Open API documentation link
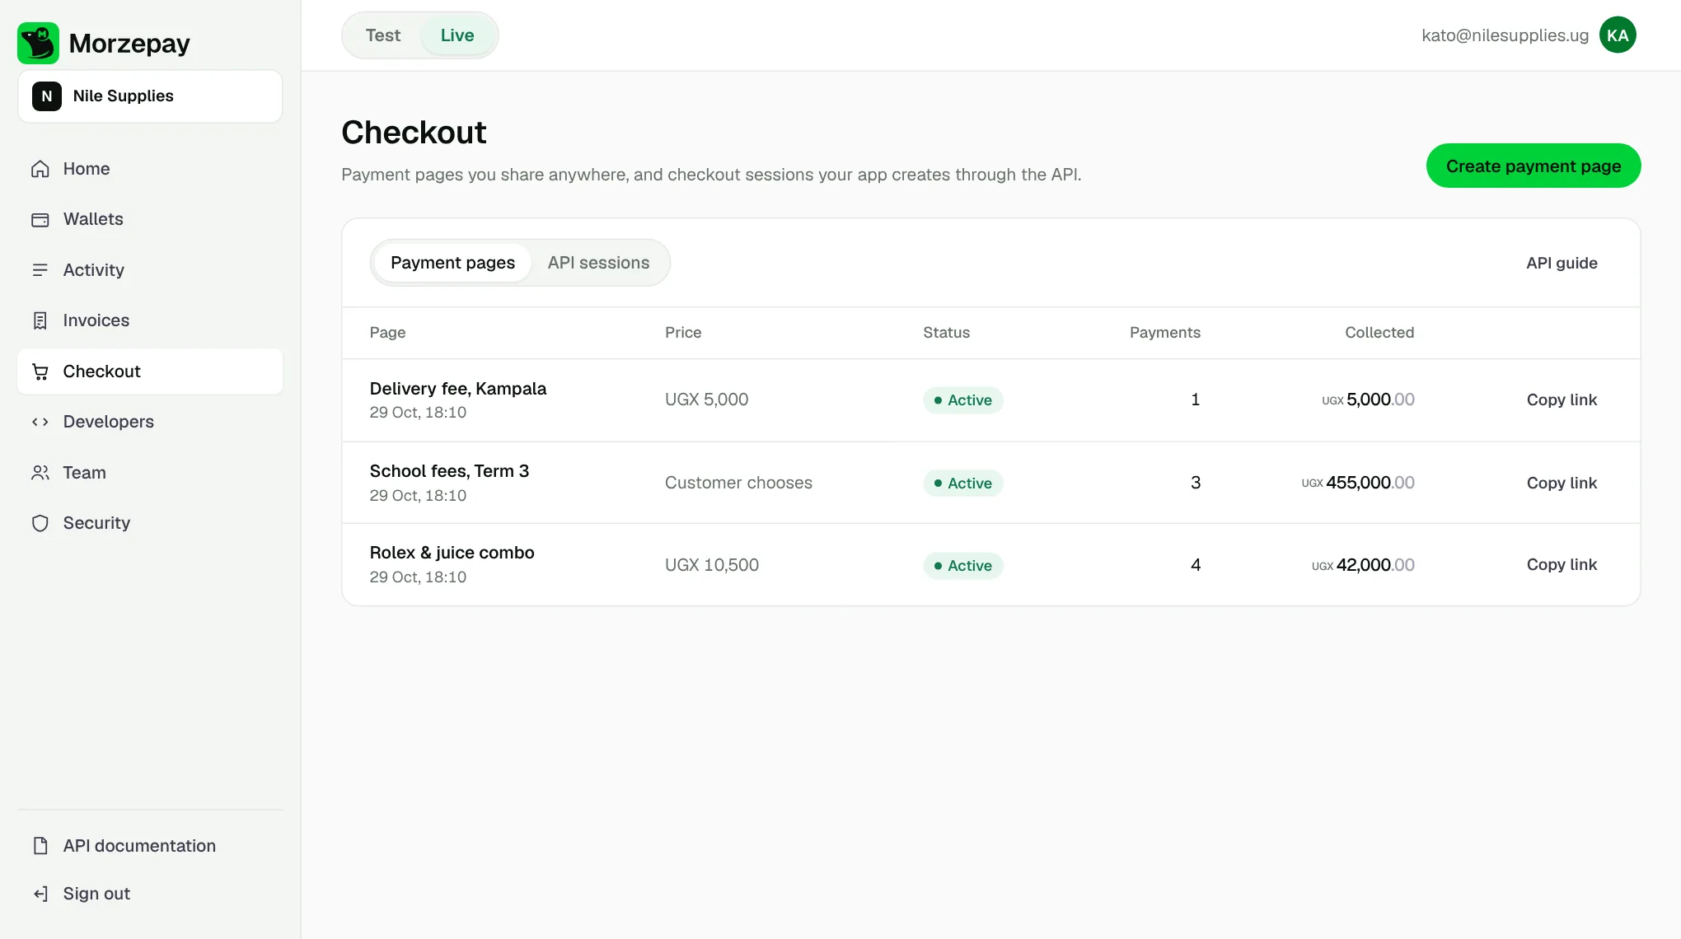This screenshot has width=1681, height=939. (150, 846)
